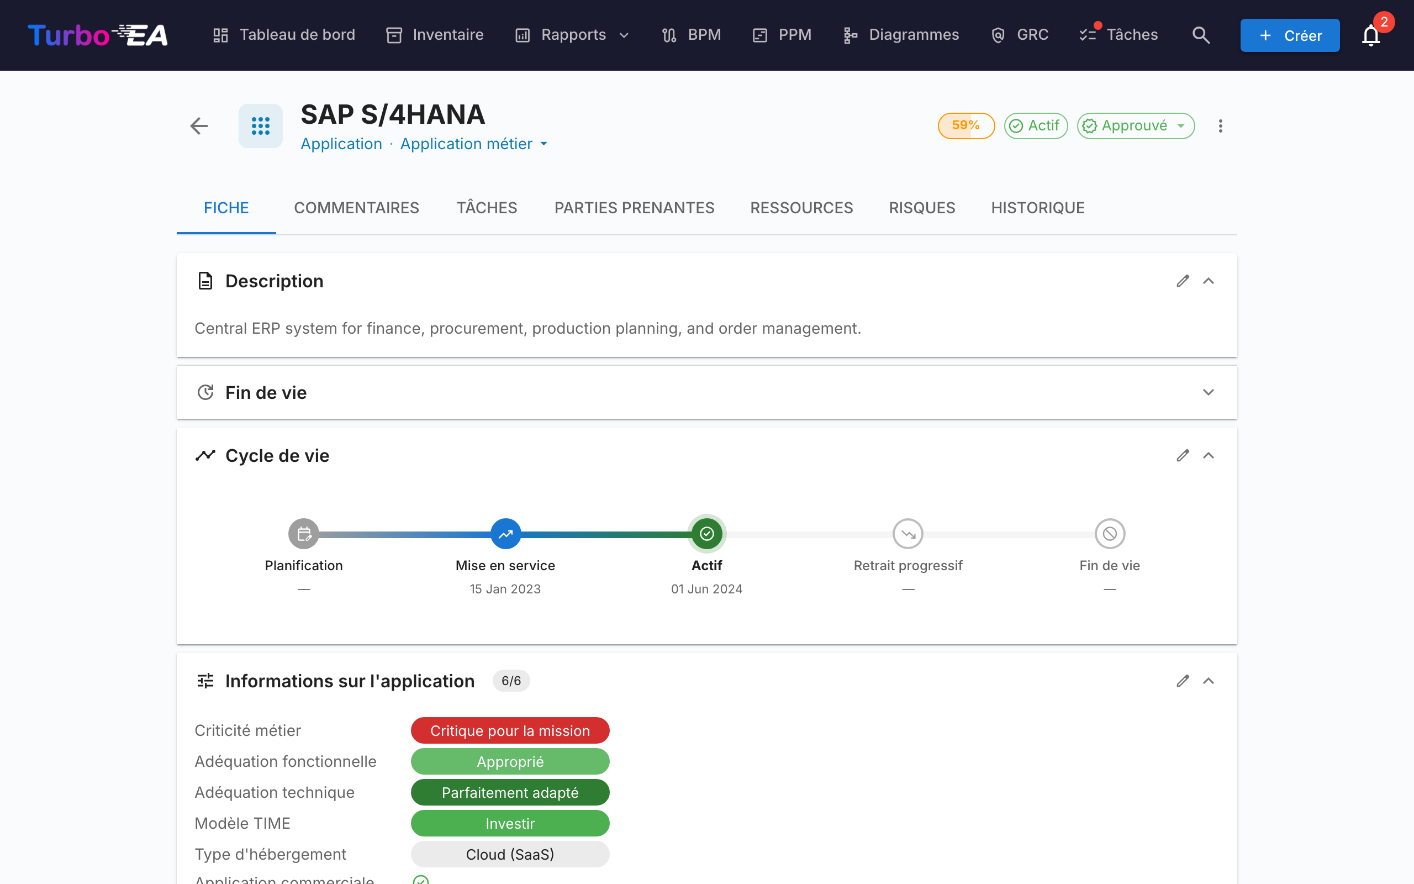Click the Modèle TIME label
The height and width of the screenshot is (884, 1414).
click(x=242, y=824)
